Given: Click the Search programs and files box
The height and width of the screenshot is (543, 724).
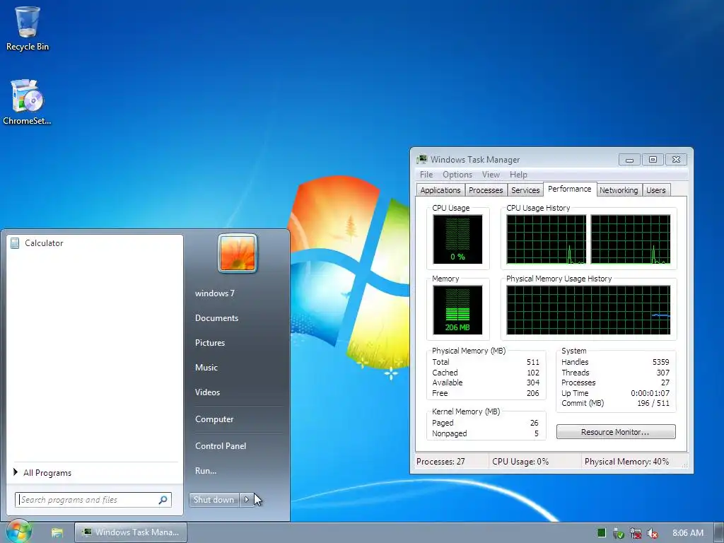Looking at the screenshot, I should 93,500.
